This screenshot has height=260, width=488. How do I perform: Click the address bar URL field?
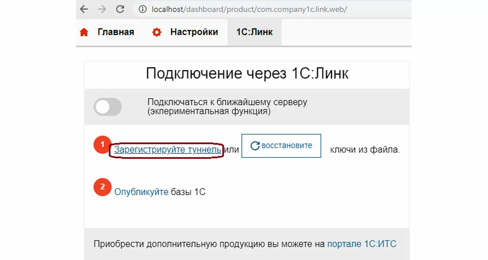272,9
